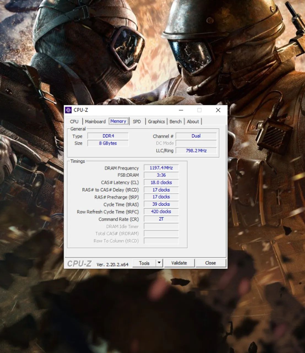Screen dimensions: 305x353
Task: Click the empty DC Mode field
Action: click(x=196, y=143)
